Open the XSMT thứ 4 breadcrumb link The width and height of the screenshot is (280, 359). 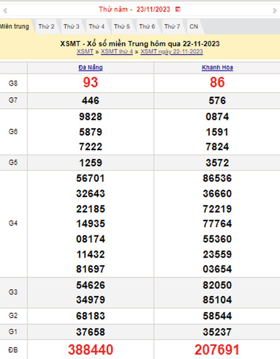(x=117, y=52)
